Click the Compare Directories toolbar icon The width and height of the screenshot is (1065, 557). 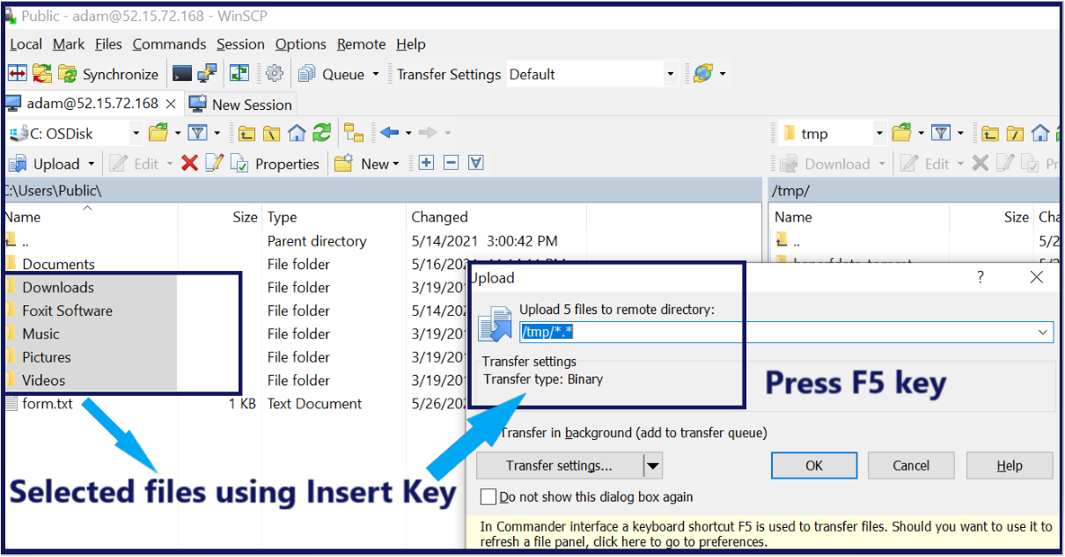coord(17,74)
